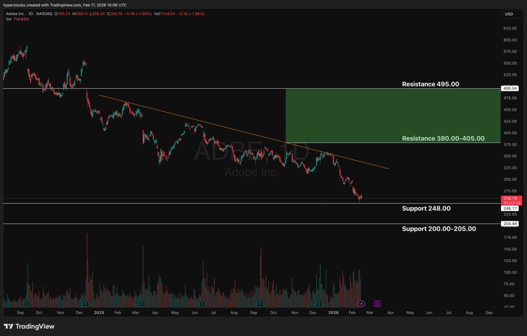Click the 495.54 resistance price label on the scale

coord(510,88)
